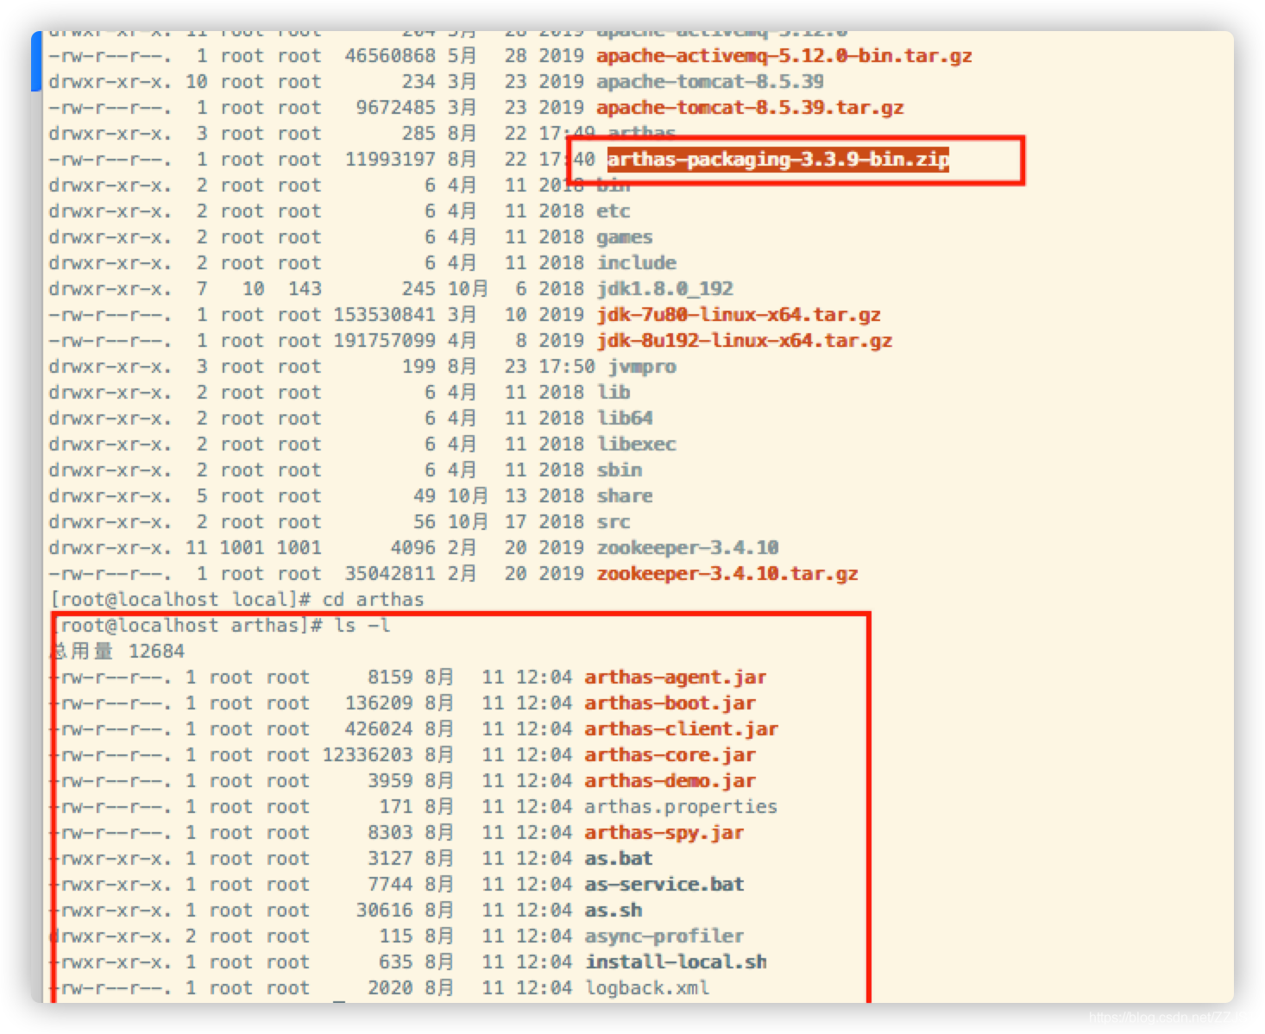The width and height of the screenshot is (1265, 1034).
Task: Click the src directory name
Action: (613, 522)
